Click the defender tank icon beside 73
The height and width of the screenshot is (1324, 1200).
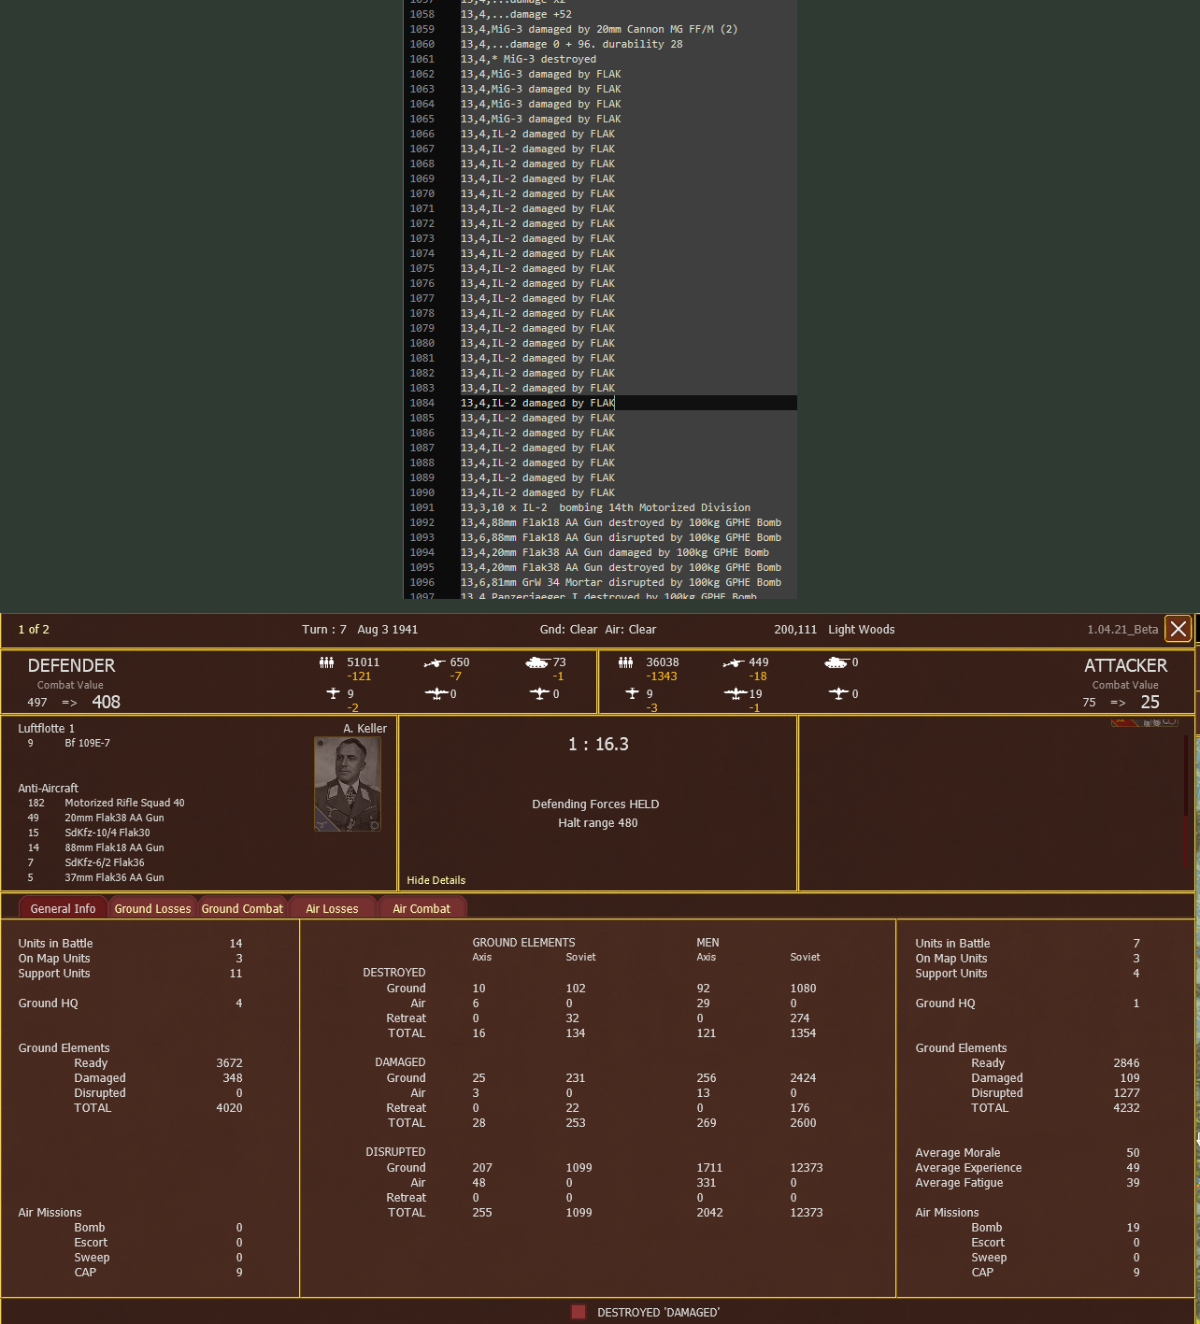click(x=537, y=662)
